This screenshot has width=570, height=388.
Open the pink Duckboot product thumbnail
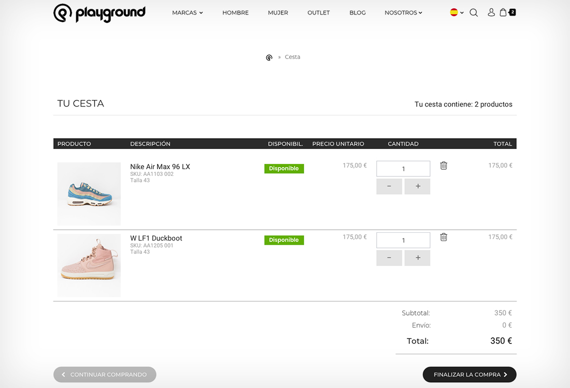[x=89, y=265]
